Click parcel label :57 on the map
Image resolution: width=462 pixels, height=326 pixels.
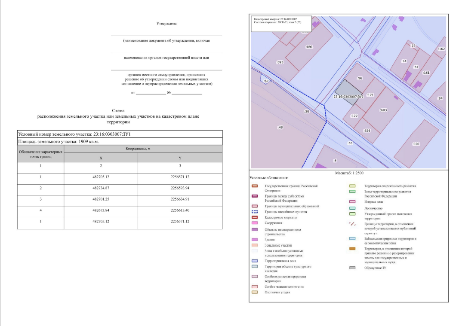[266, 81]
